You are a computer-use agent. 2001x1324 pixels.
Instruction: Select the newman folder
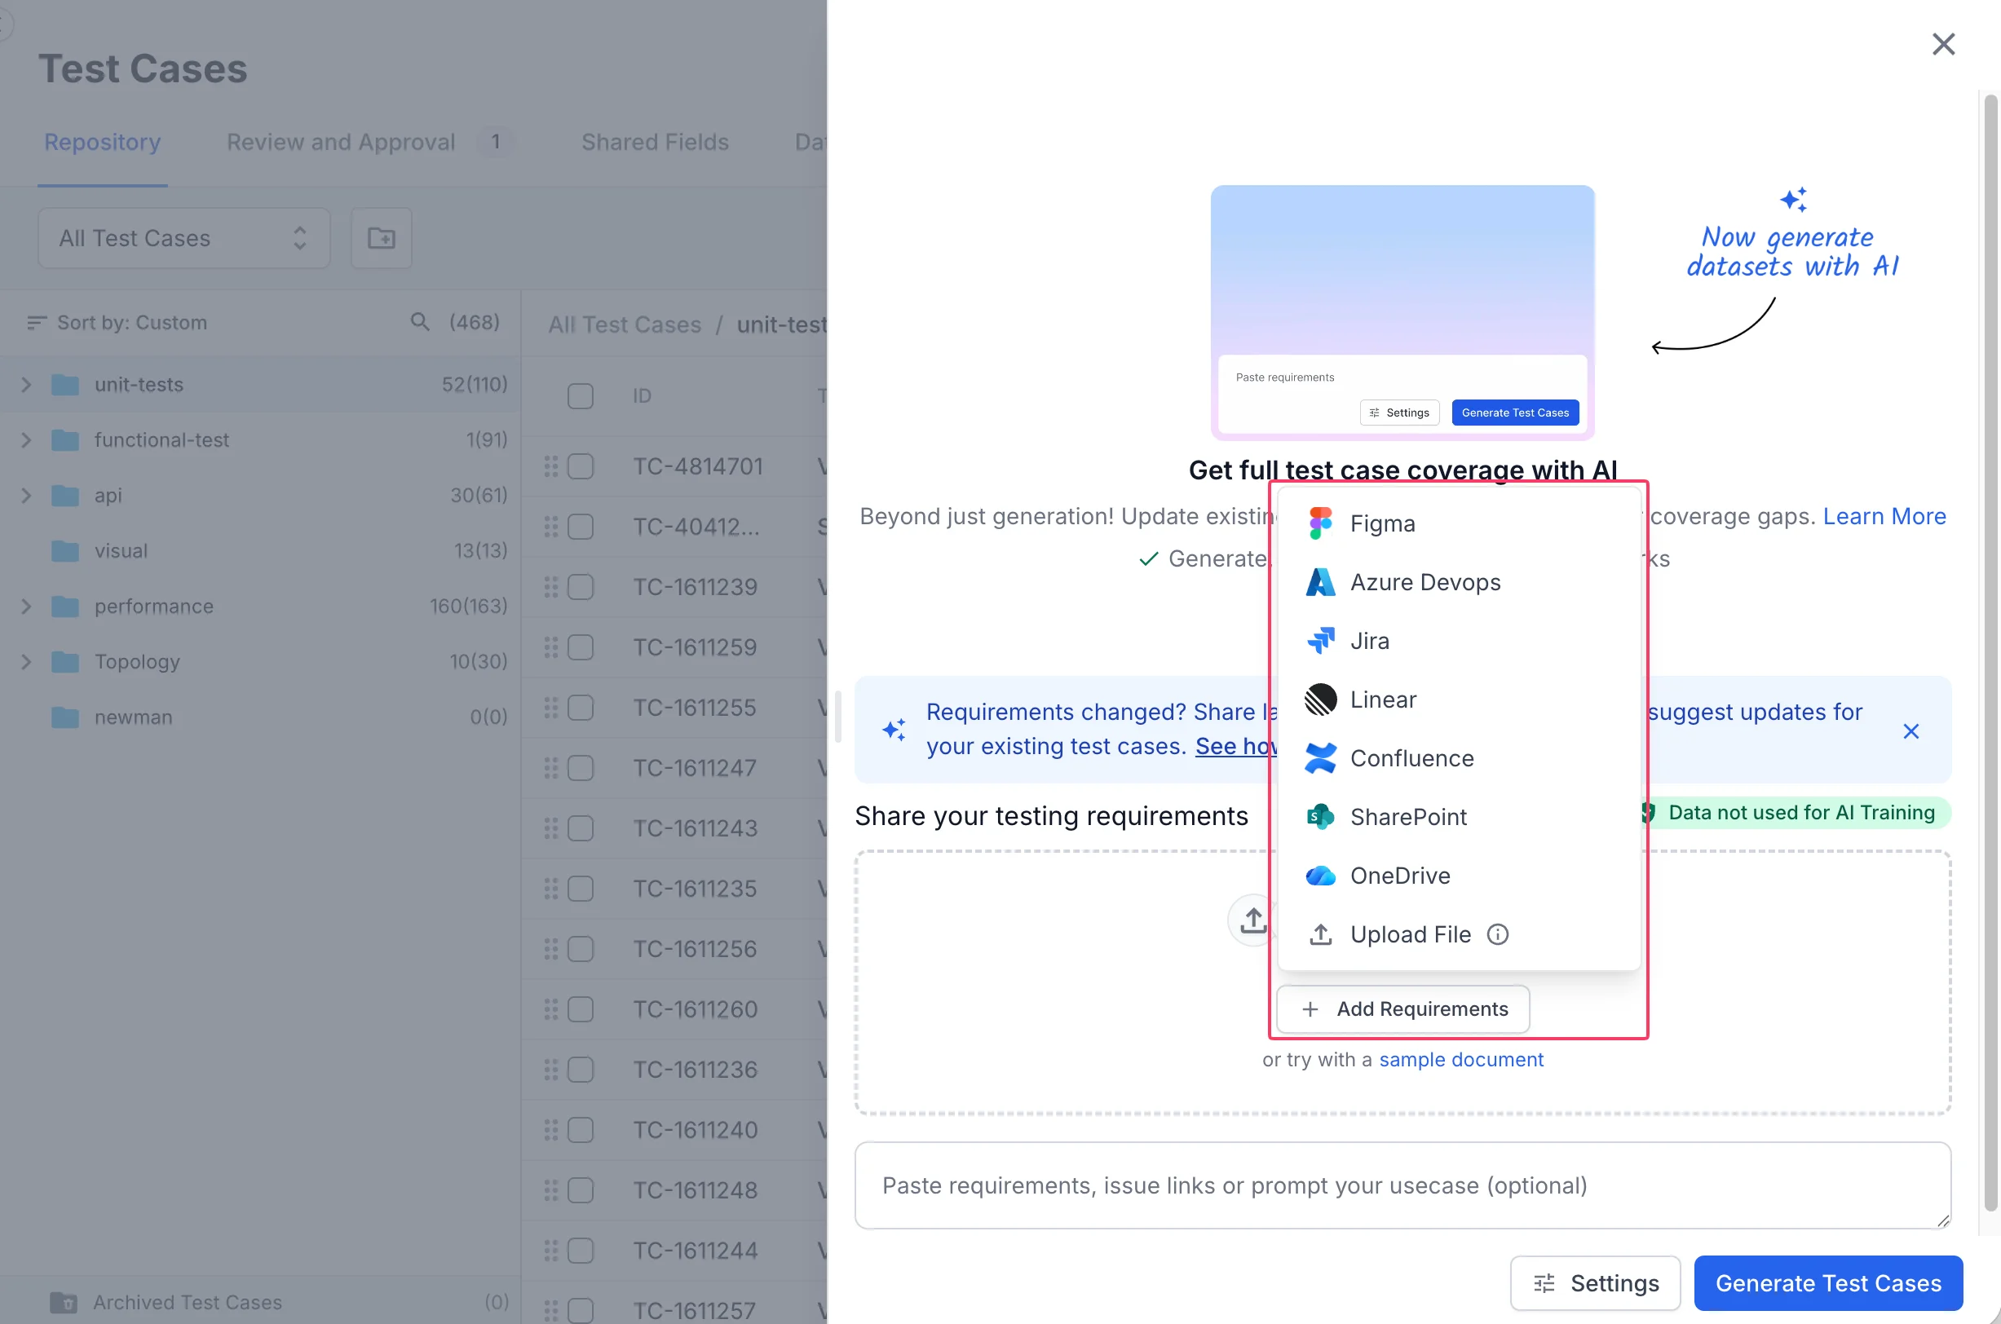[260, 717]
